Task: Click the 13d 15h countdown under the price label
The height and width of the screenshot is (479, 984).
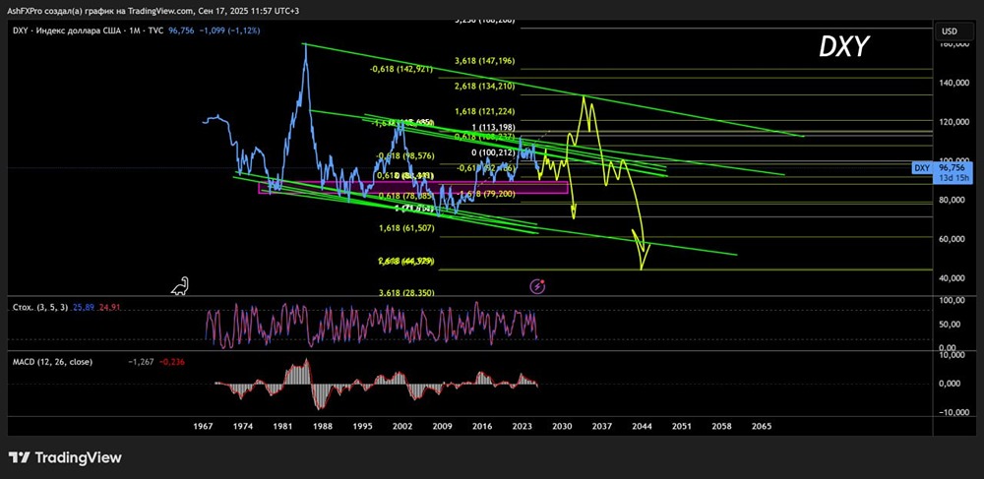Action: click(952, 178)
